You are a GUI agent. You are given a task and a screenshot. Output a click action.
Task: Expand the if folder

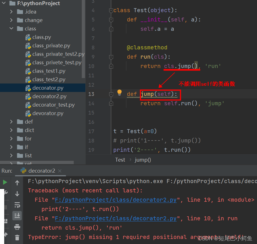click(x=11, y=147)
